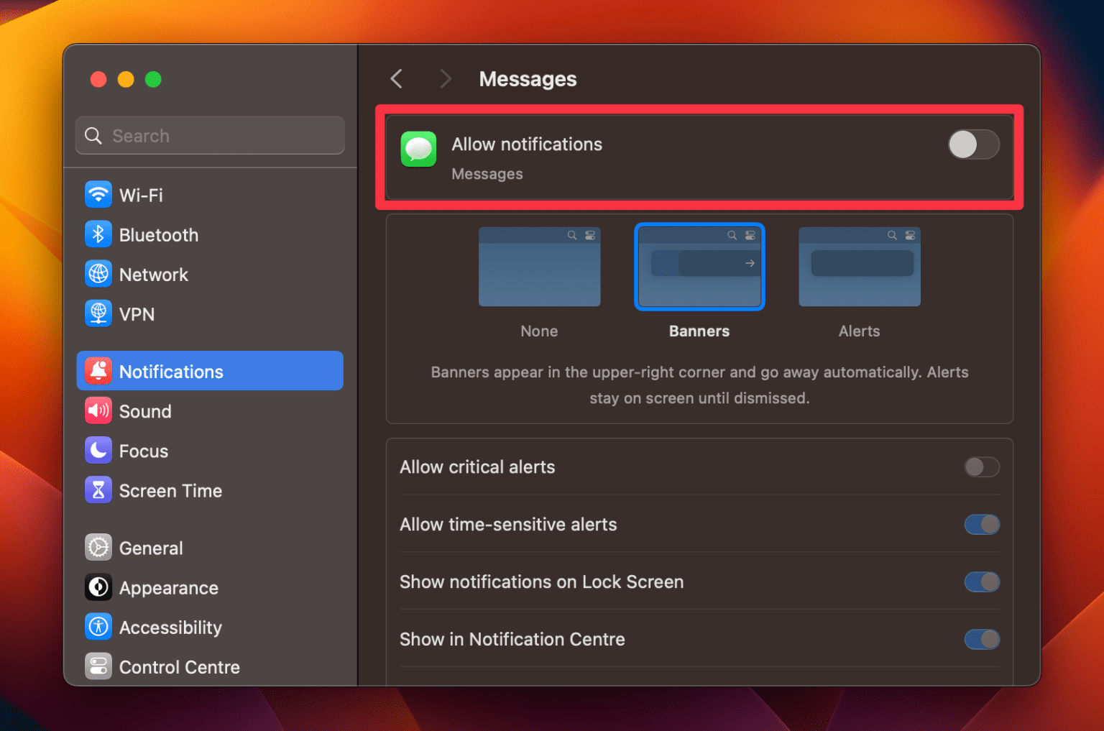
Task: Open Screen Time settings
Action: click(170, 490)
